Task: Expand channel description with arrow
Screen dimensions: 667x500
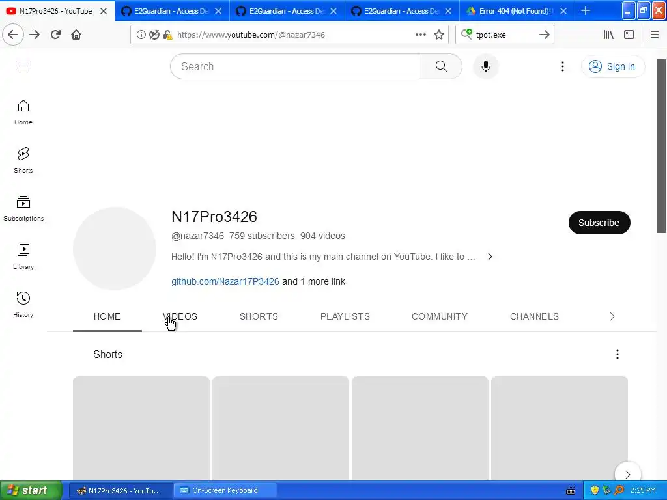Action: point(490,257)
